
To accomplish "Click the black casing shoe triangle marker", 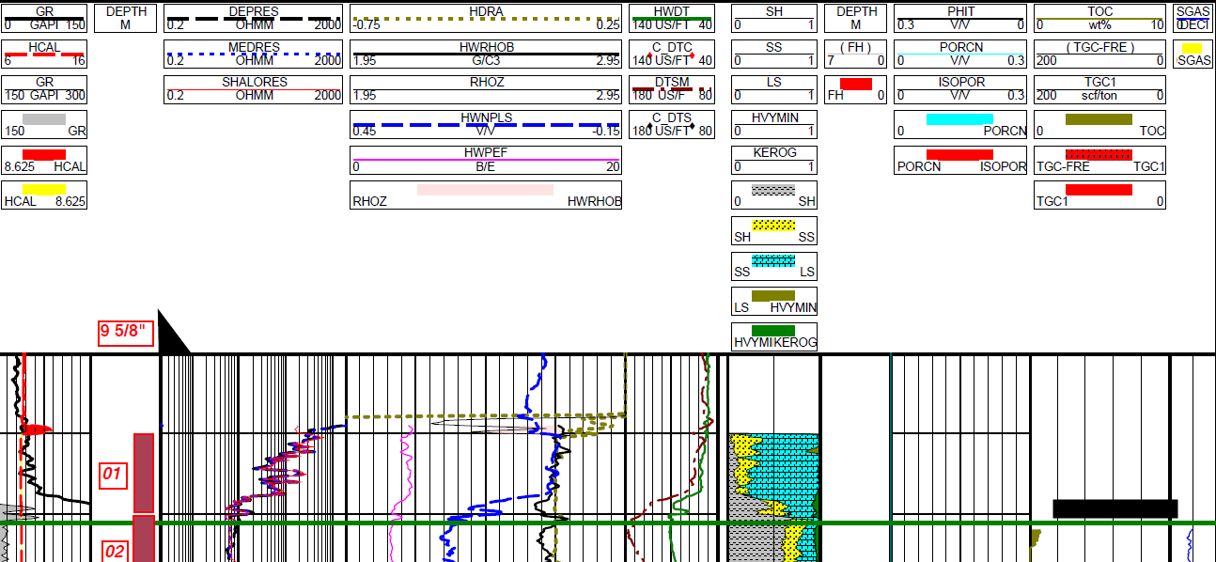I will [x=169, y=336].
